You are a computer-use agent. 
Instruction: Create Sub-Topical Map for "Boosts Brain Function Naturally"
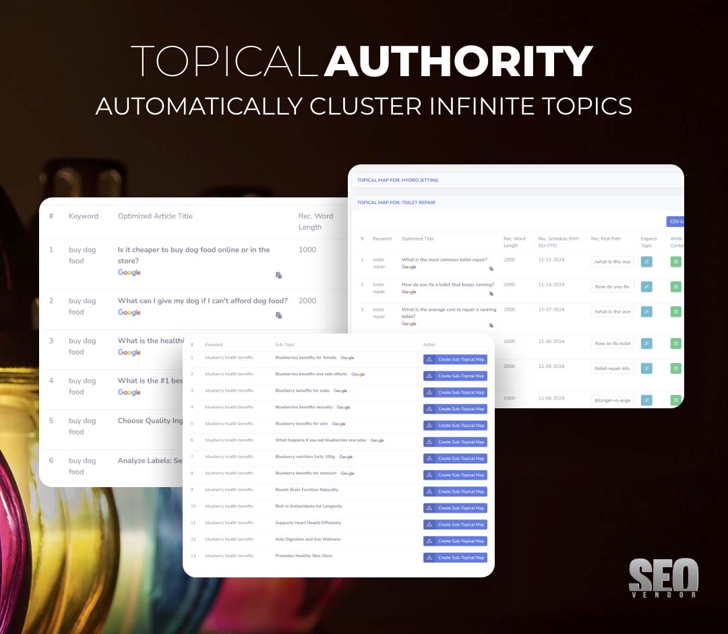(x=455, y=491)
